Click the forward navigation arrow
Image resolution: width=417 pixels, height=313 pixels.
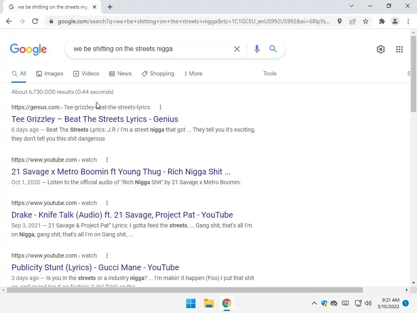click(x=22, y=21)
